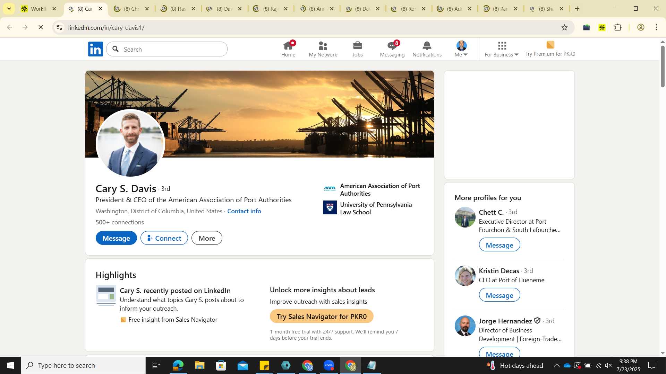Open the Windows notification center
Screen dimensions: 666x374
tap(652, 365)
